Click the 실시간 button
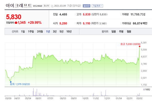Image resolution: width=152 pixels, height=103 pixels. (x=86, y=6)
